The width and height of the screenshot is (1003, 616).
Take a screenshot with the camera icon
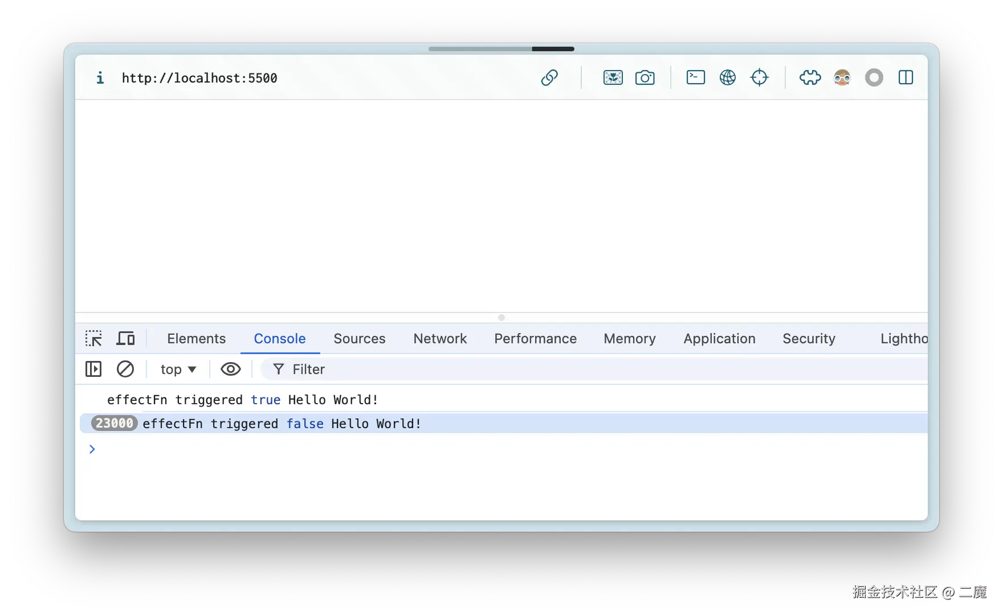click(645, 77)
